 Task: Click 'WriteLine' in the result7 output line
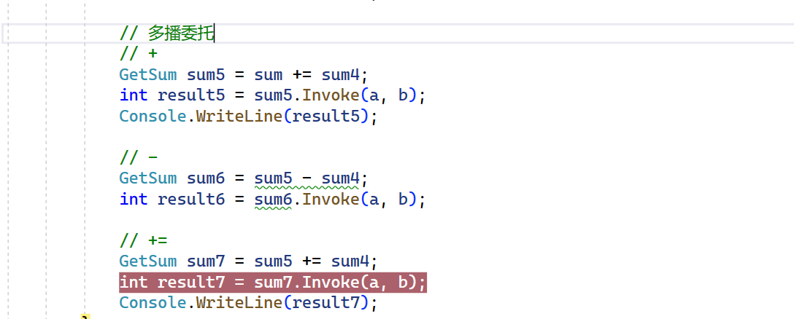tap(239, 303)
